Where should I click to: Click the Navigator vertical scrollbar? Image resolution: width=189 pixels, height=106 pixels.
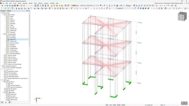pyautogui.click(x=29, y=30)
